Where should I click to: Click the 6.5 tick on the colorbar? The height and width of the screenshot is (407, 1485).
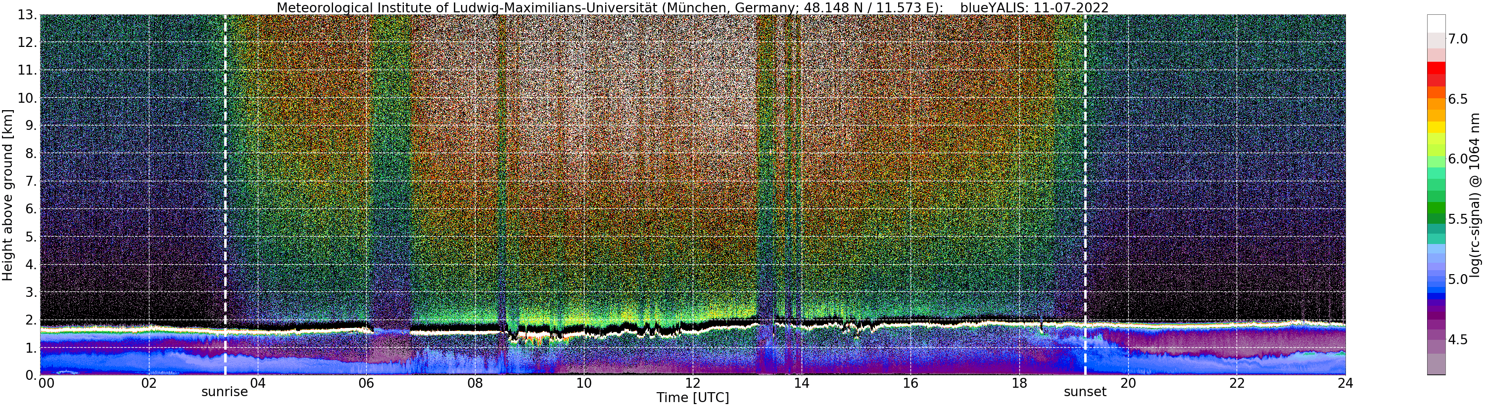click(x=1458, y=99)
